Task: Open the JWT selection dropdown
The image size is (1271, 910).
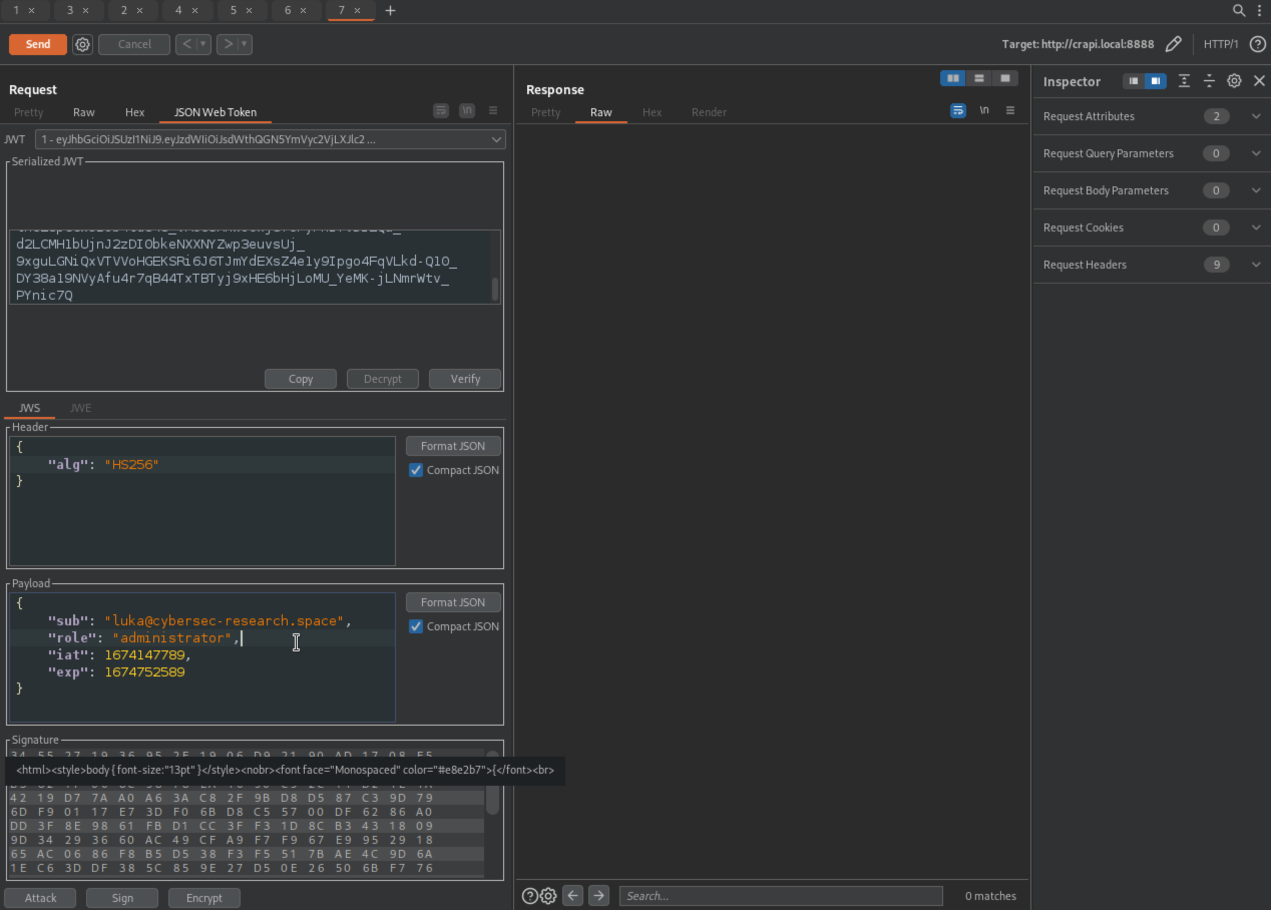Action: coord(495,139)
